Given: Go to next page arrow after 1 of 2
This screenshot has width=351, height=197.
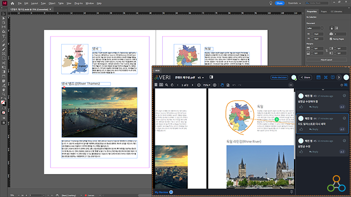Looking at the screenshot, I should (192, 85).
